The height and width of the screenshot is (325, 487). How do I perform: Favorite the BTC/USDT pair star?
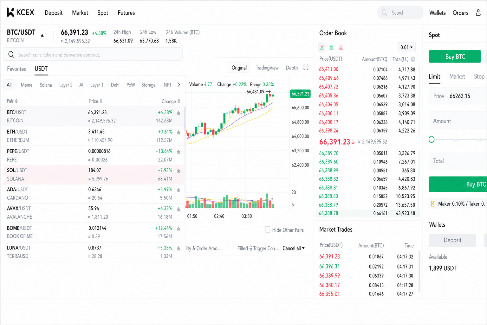pos(179,113)
